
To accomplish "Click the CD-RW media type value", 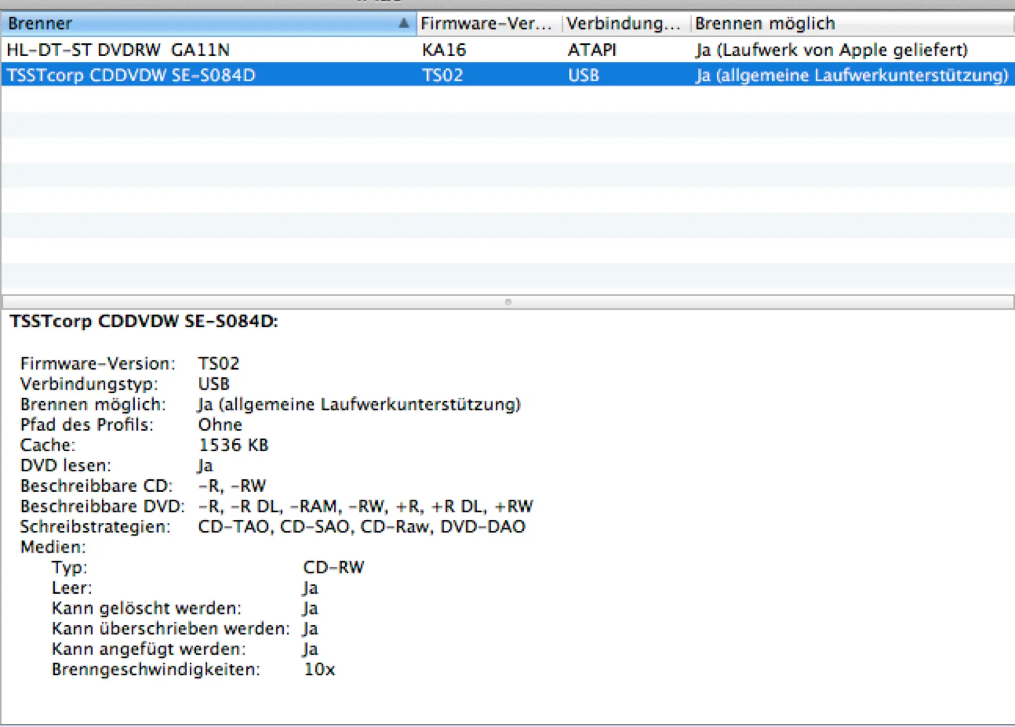I will (x=334, y=567).
